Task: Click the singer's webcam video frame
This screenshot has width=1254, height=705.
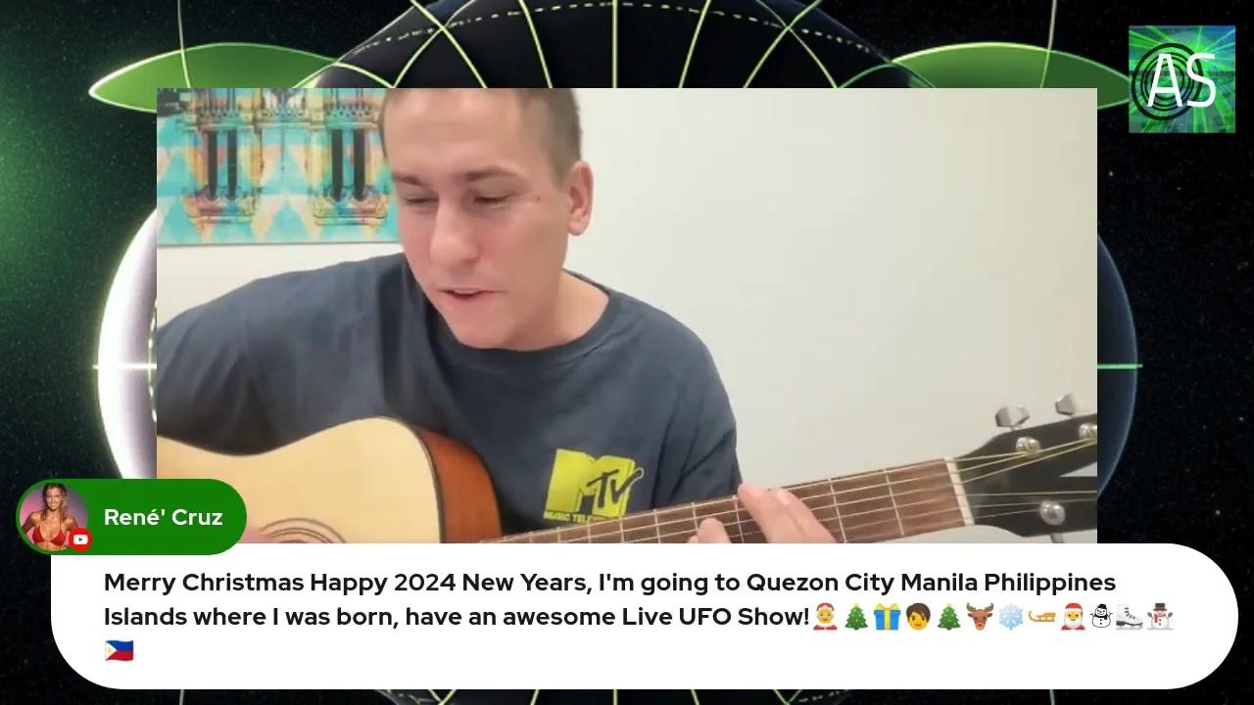Action: [x=627, y=315]
